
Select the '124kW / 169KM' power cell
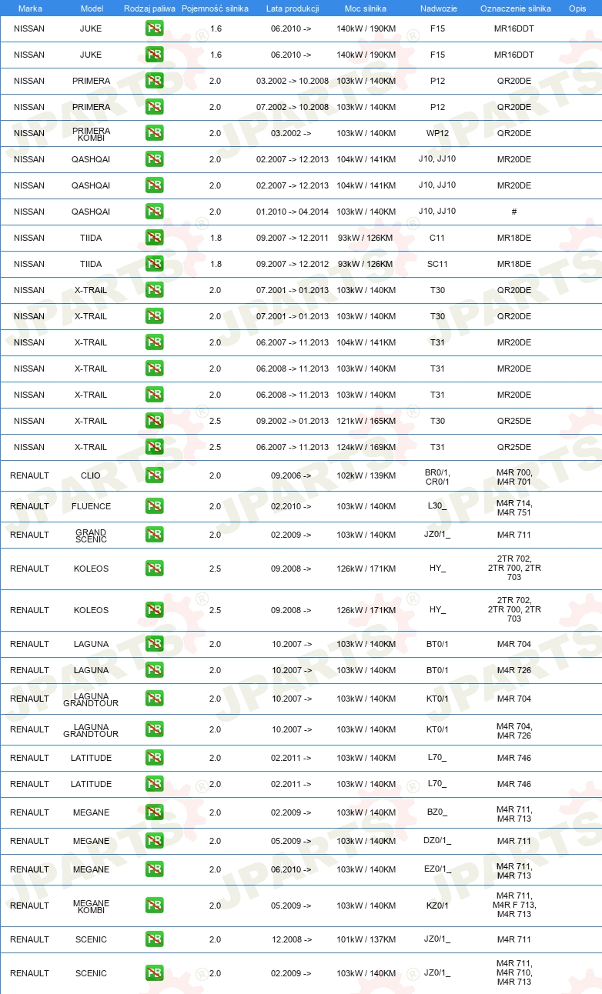pyautogui.click(x=366, y=447)
